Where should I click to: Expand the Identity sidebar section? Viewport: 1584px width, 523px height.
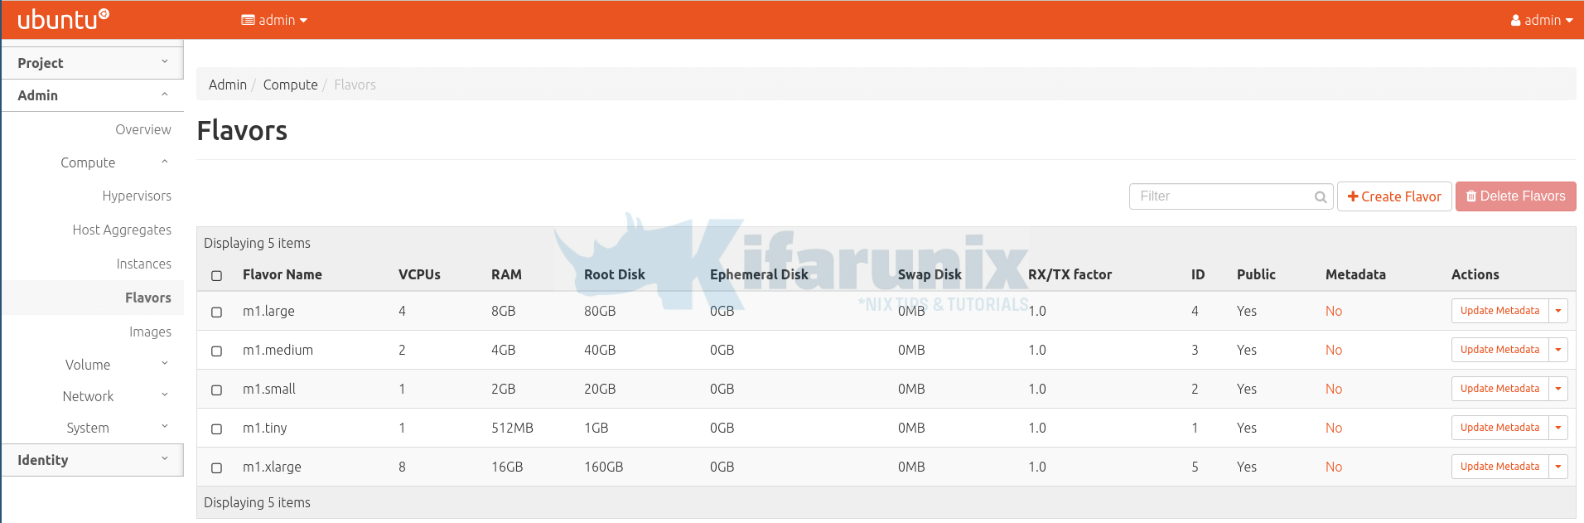click(x=92, y=460)
